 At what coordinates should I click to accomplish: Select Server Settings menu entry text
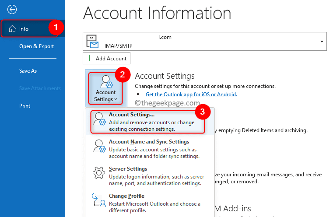(x=128, y=169)
